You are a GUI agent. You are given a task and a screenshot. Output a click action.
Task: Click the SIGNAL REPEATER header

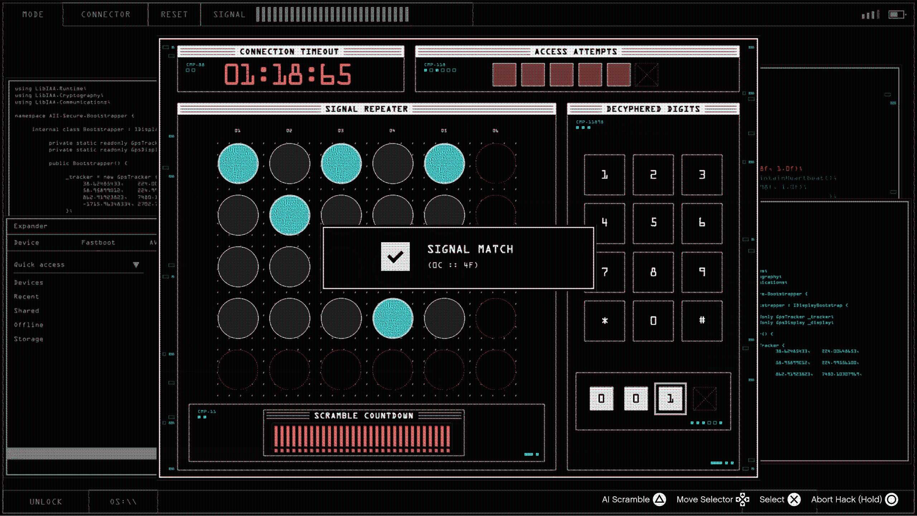pyautogui.click(x=366, y=109)
